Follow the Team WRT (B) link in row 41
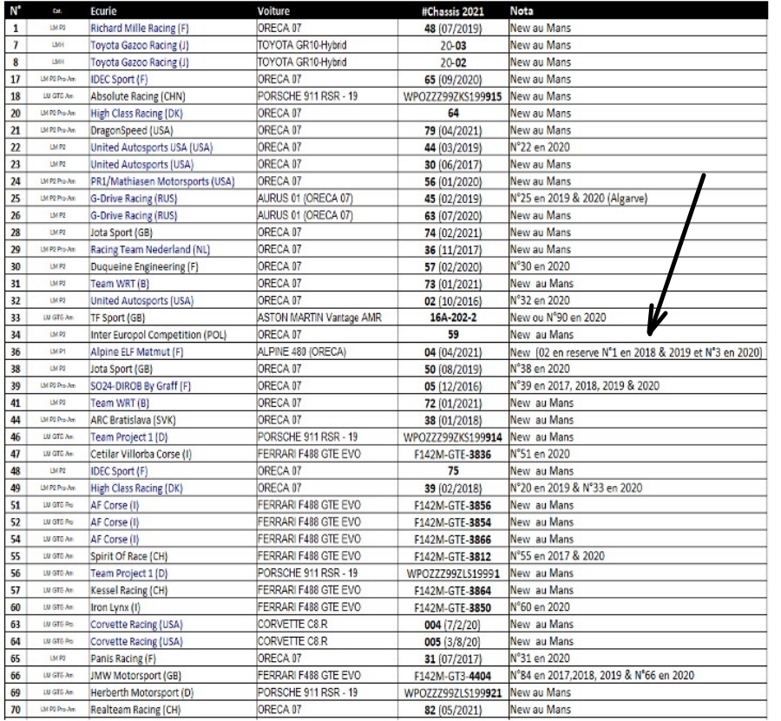Image resolution: width=781 pixels, height=721 pixels. tap(120, 403)
